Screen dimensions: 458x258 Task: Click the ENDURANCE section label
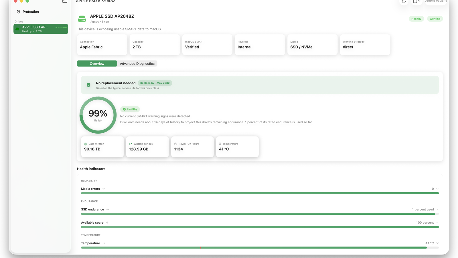[89, 202]
